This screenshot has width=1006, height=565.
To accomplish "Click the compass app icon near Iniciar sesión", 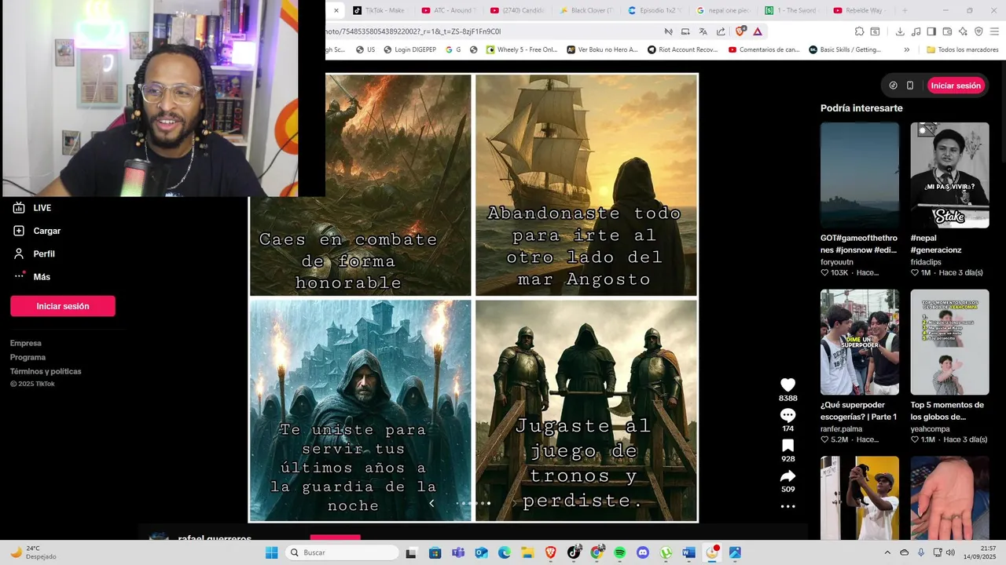I will 893,86.
